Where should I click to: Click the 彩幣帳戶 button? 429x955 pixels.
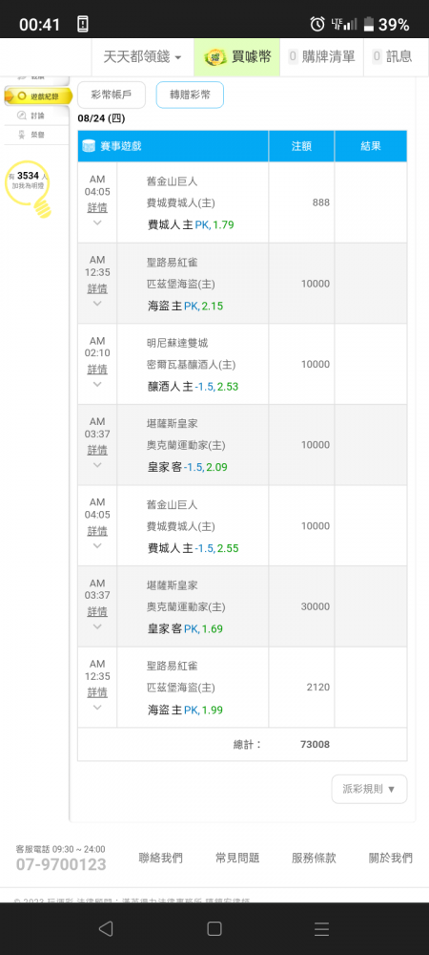point(112,95)
